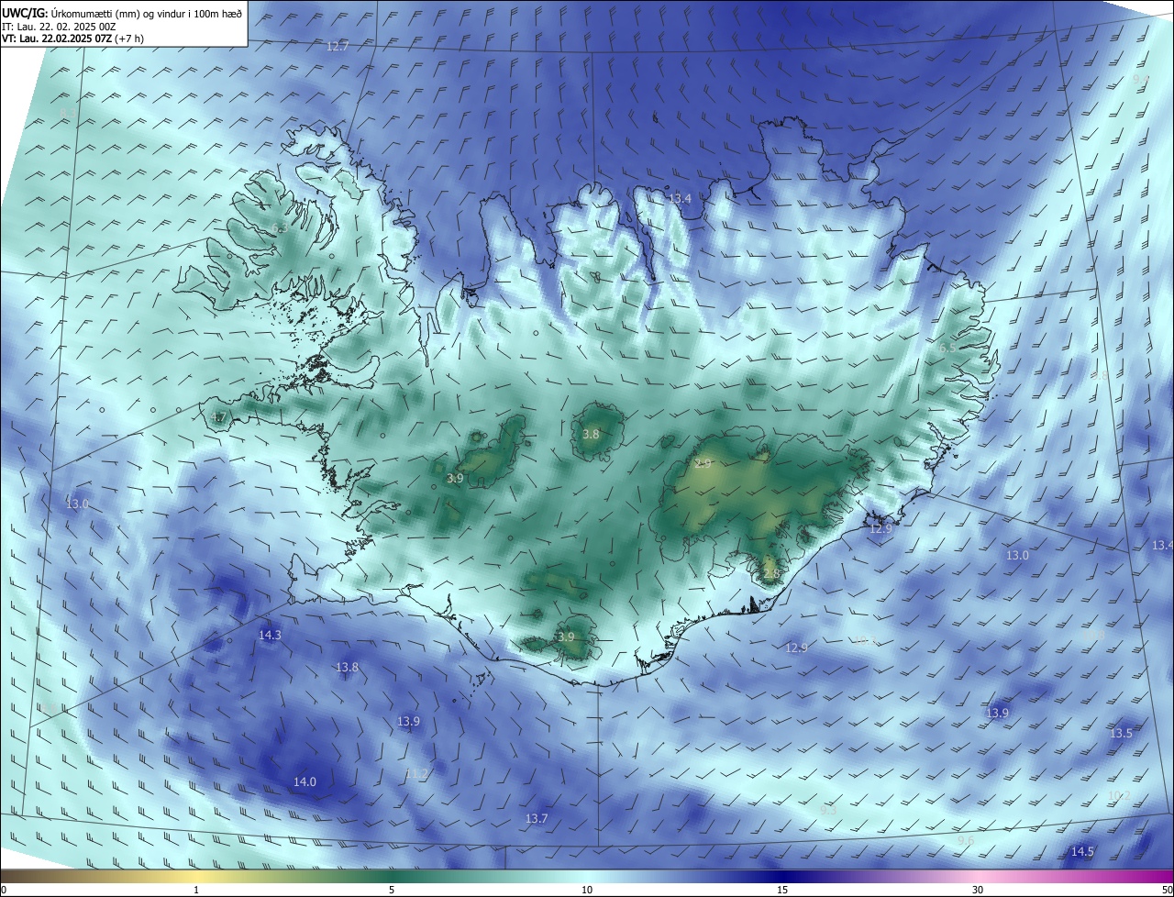Click the colorbar tick label '0'
Image resolution: width=1174 pixels, height=897 pixels.
(4, 890)
